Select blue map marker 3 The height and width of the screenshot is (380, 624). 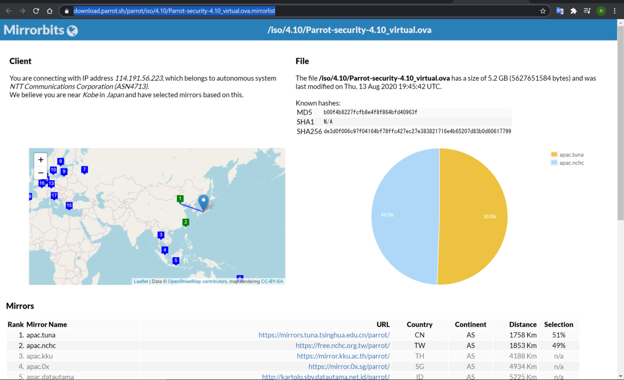click(x=161, y=235)
